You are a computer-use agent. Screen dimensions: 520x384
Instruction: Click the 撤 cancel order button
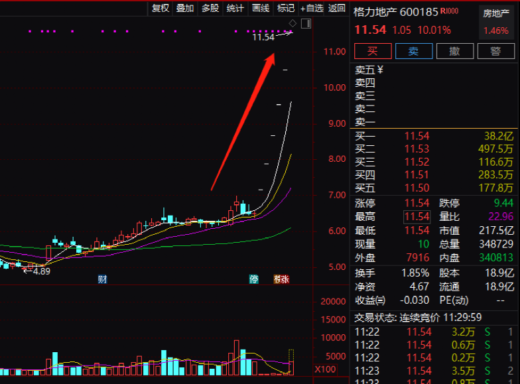(455, 51)
